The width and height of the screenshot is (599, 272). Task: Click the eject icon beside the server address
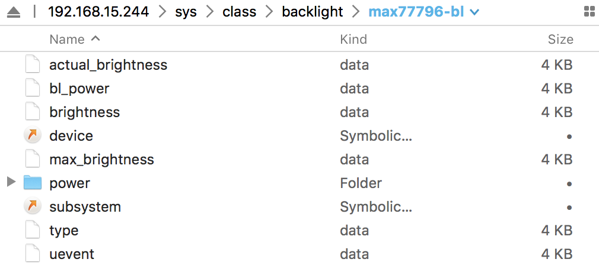(x=13, y=12)
